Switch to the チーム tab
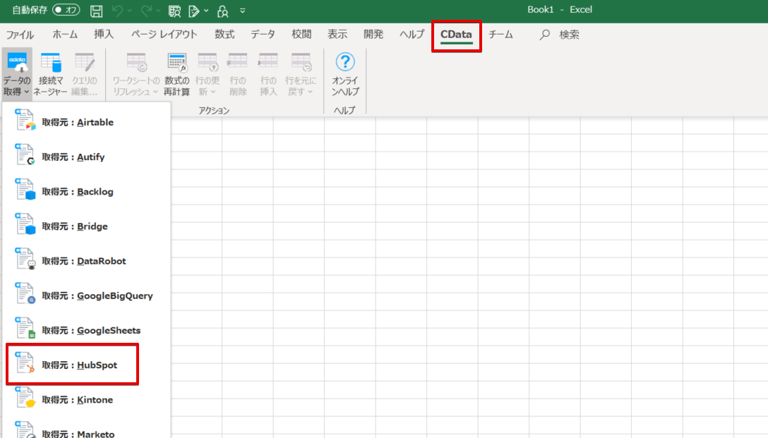 pos(500,35)
